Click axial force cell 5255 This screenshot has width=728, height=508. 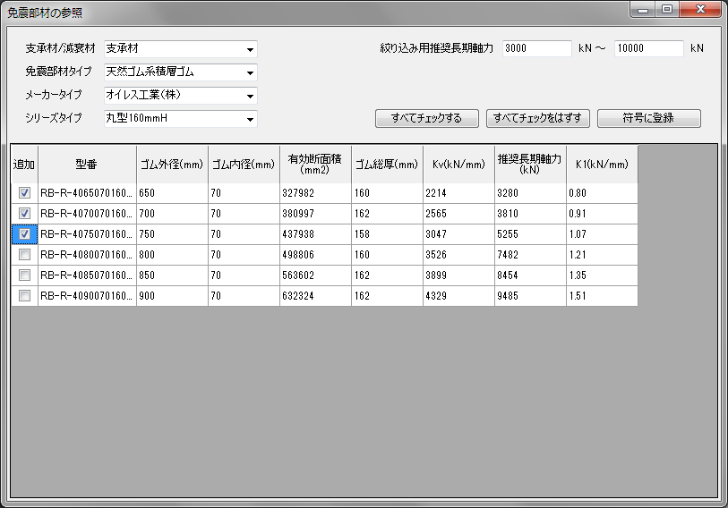[x=530, y=234]
